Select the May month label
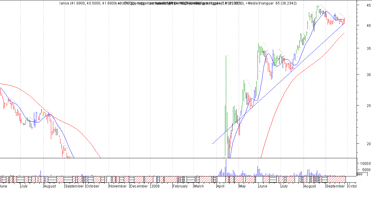This screenshot has width=372, height=197. (243, 186)
